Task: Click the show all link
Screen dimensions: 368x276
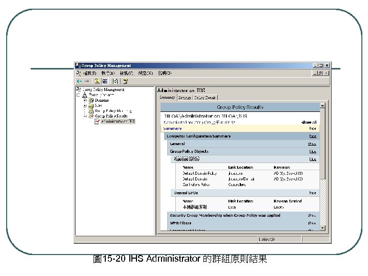Action: click(x=309, y=122)
